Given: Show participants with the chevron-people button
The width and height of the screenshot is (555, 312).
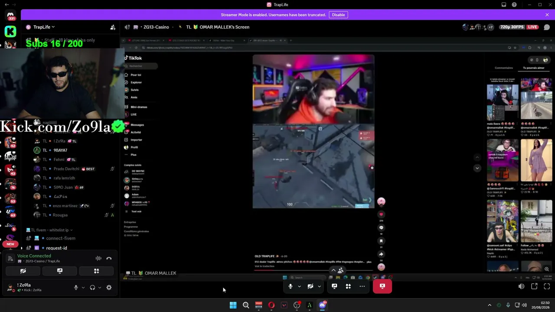Looking at the screenshot, I should click(x=337, y=270).
